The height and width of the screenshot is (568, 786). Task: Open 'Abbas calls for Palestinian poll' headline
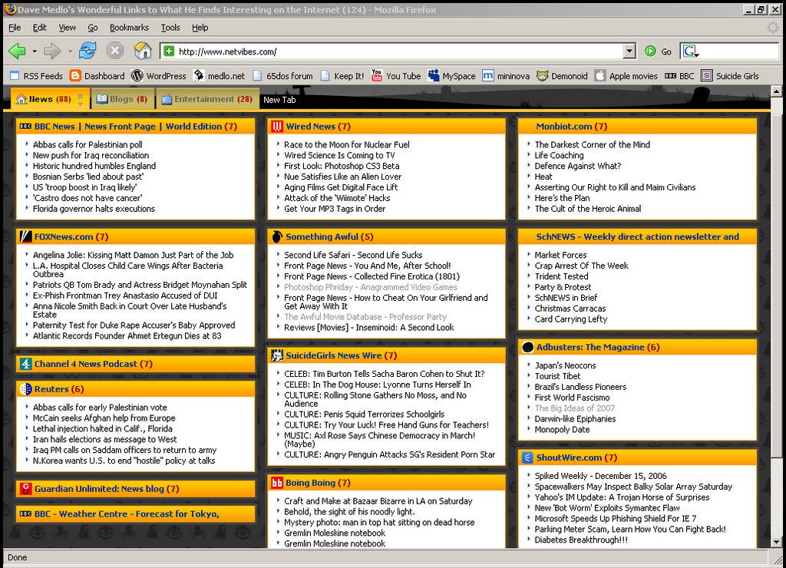coord(88,144)
